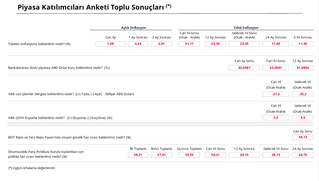Select the Cari Ay Sonu dollar rate field
The height and width of the screenshot is (181, 319).
point(244,68)
